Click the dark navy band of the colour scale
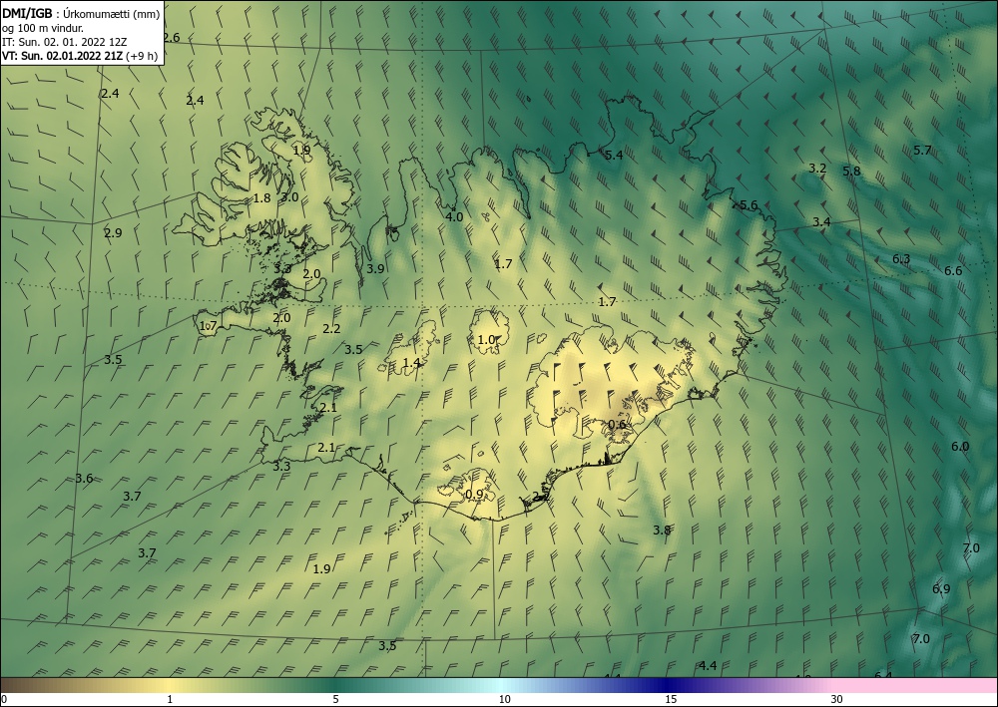 669,685
